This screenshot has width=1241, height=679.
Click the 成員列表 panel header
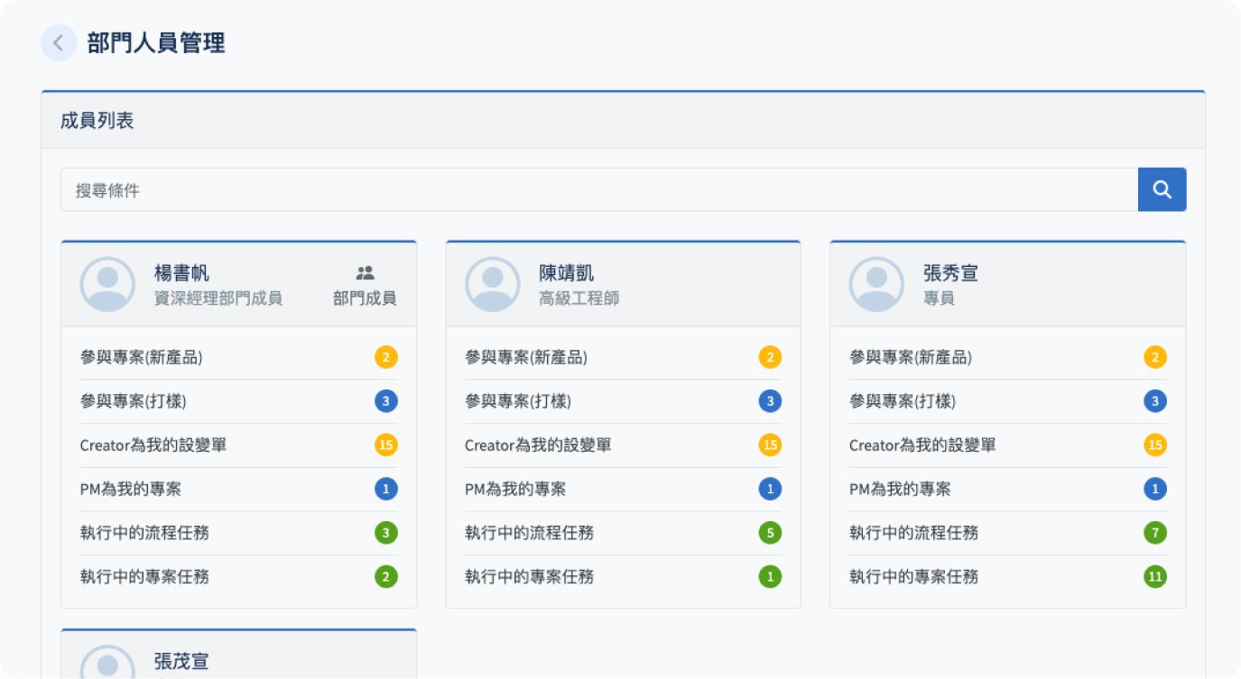[x=97, y=121]
